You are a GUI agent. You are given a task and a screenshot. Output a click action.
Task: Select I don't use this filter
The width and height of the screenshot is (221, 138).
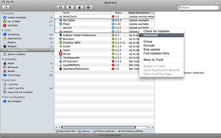[27, 88]
